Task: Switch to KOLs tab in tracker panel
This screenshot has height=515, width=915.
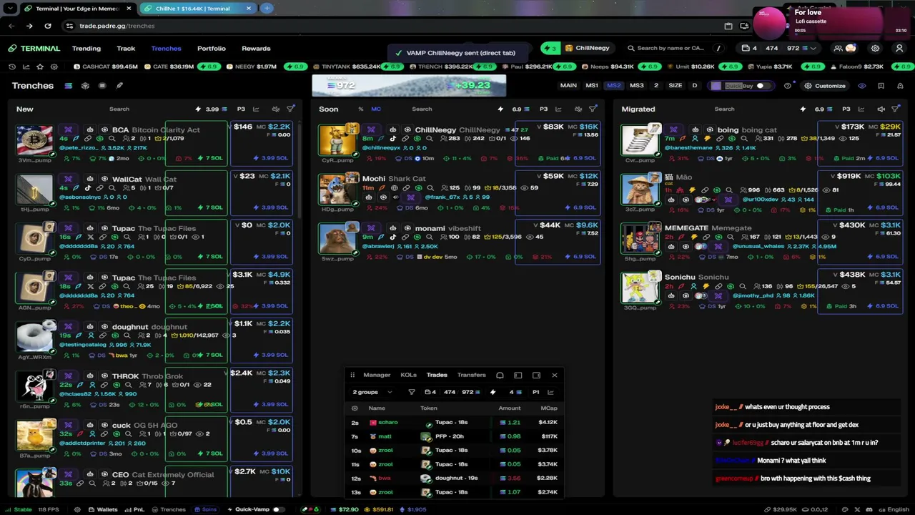Action: coord(408,375)
